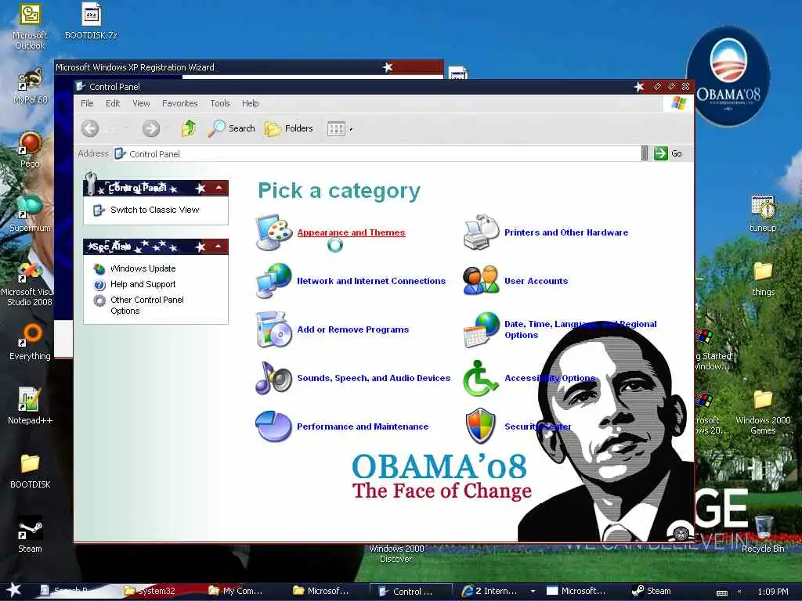This screenshot has width=802, height=601.
Task: Select the Windows 2000 Games folder
Action: [763, 412]
